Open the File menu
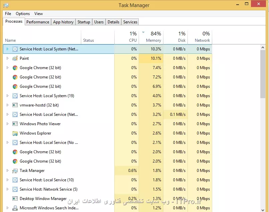269x212 pixels. pos(8,14)
